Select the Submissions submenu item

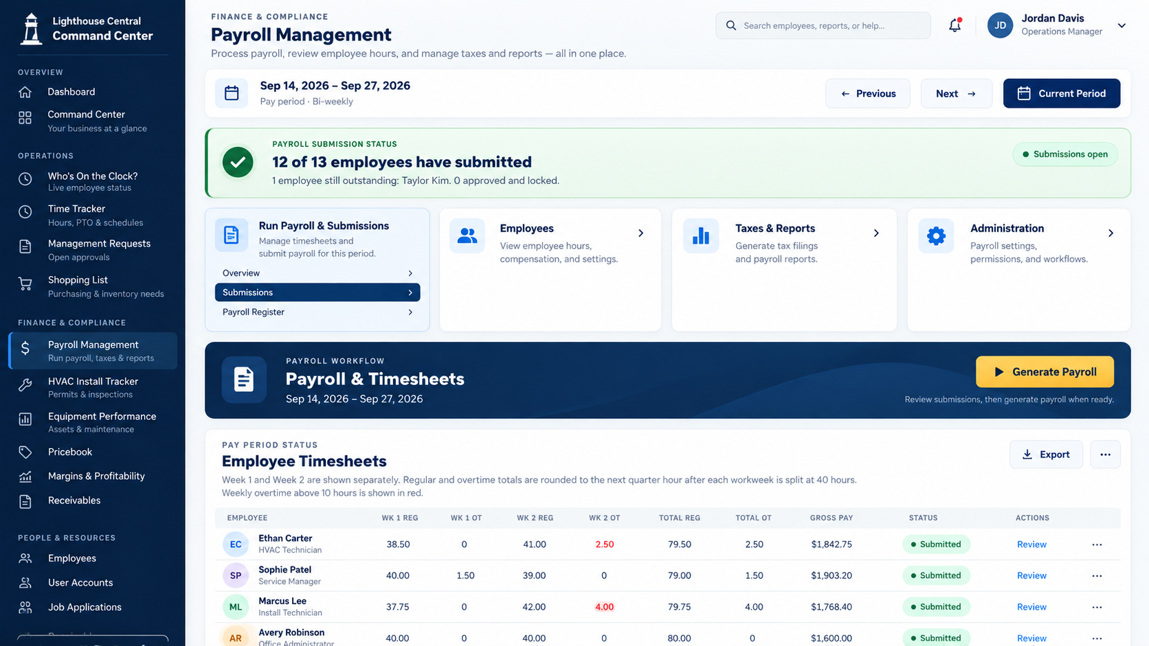click(317, 292)
